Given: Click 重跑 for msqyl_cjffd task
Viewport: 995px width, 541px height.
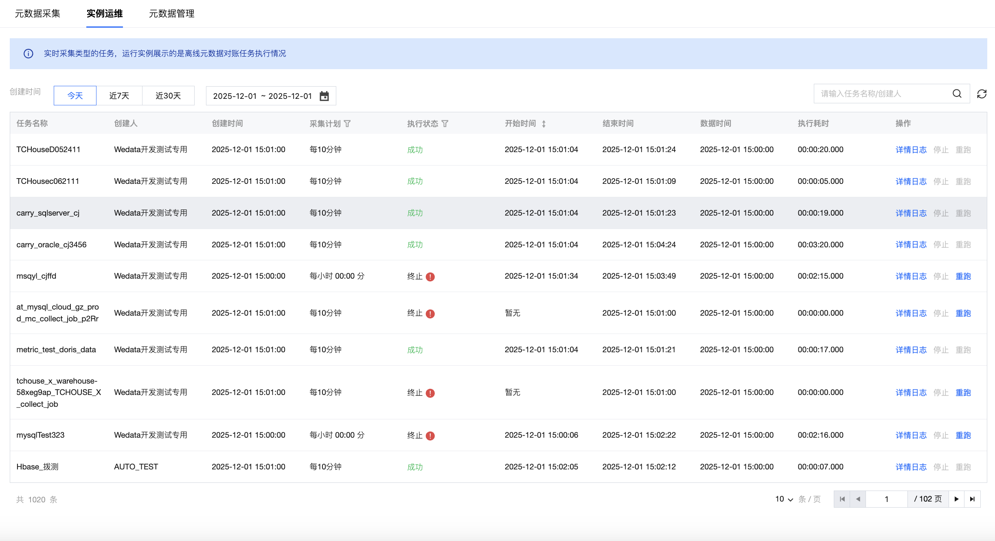Looking at the screenshot, I should point(963,277).
